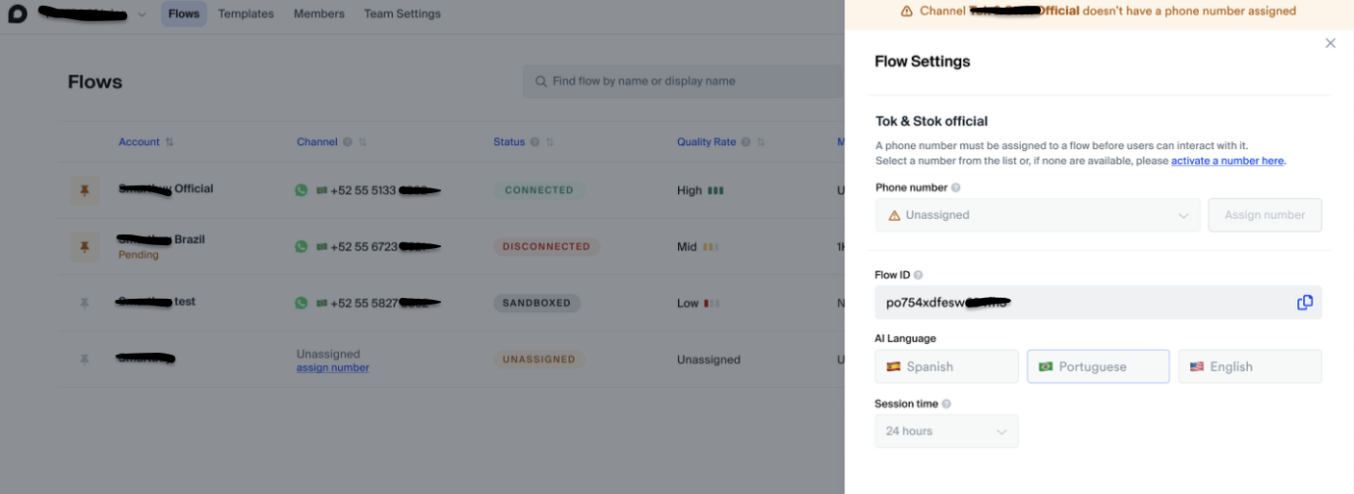Follow the 'activate a number here' link
The height and width of the screenshot is (494, 1354).
pos(1227,161)
